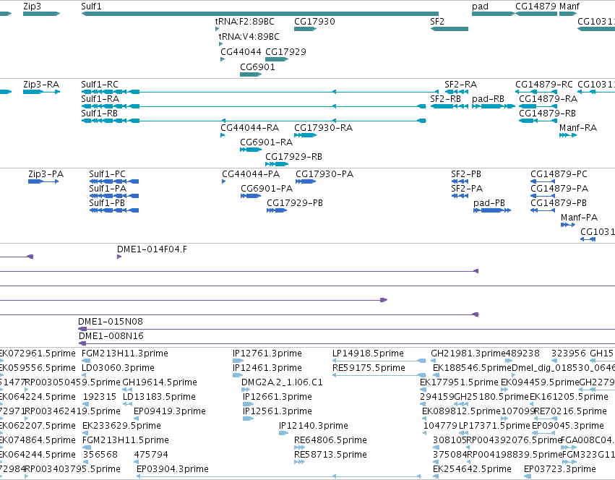The height and width of the screenshot is (480, 615).
Task: Open the pad-PB protein label
Action: [x=489, y=203]
